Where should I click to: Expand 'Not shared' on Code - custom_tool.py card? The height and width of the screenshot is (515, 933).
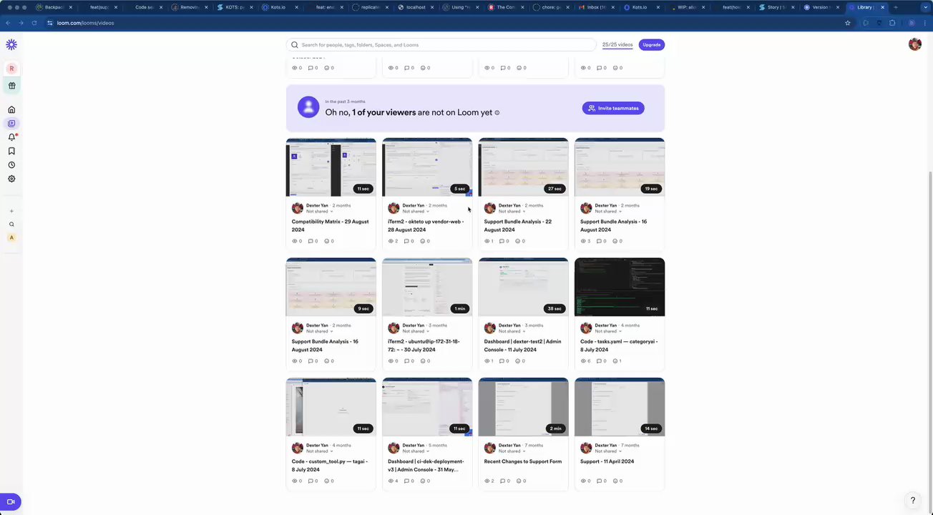(318, 451)
